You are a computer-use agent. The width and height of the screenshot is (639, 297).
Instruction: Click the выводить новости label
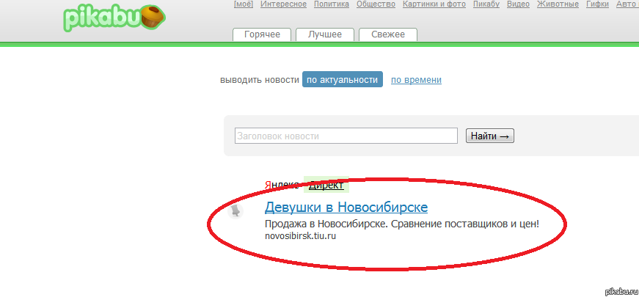(x=260, y=80)
